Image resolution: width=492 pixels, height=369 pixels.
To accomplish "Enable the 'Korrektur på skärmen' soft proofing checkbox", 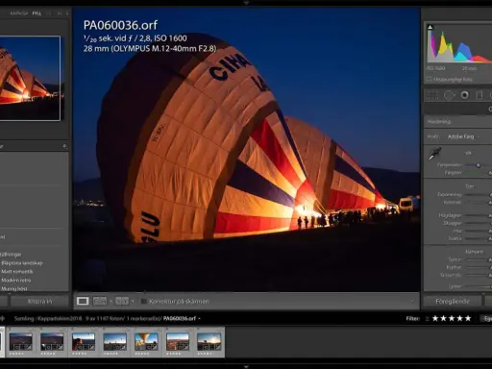I will [144, 301].
